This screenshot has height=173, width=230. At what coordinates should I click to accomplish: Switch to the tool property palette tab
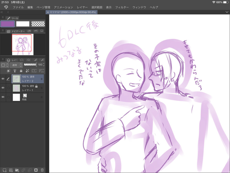click(x=42, y=60)
